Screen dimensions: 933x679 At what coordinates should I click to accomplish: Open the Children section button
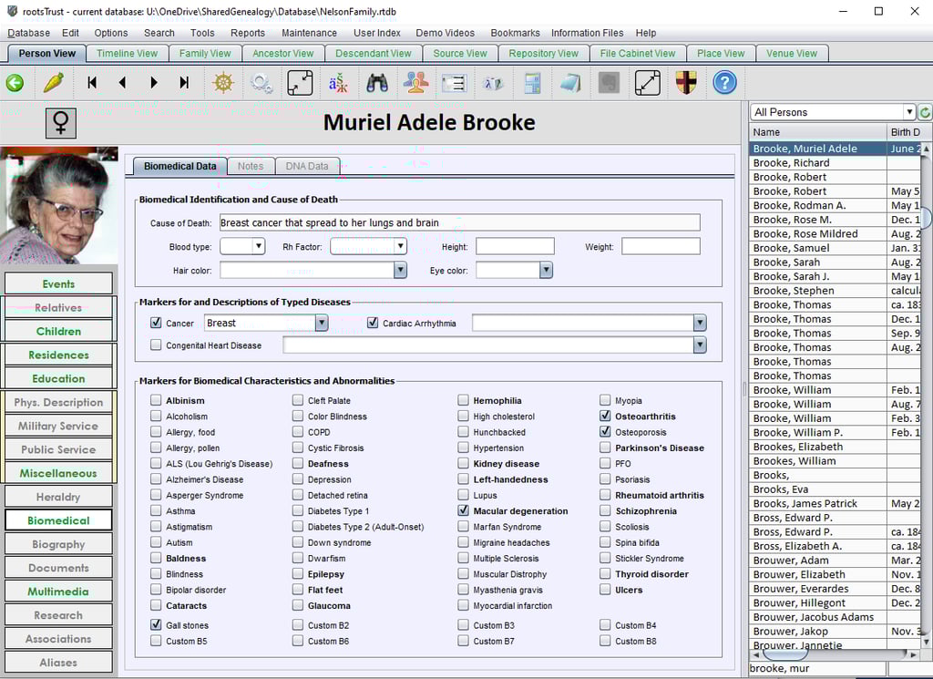[x=58, y=331]
